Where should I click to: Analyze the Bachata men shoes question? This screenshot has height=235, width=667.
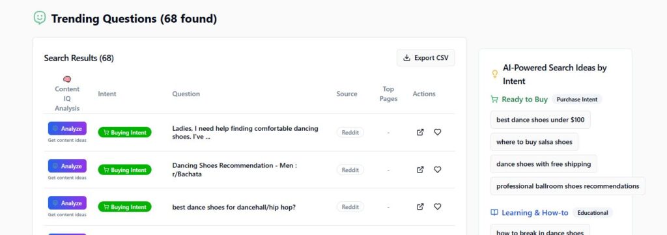[x=67, y=166]
